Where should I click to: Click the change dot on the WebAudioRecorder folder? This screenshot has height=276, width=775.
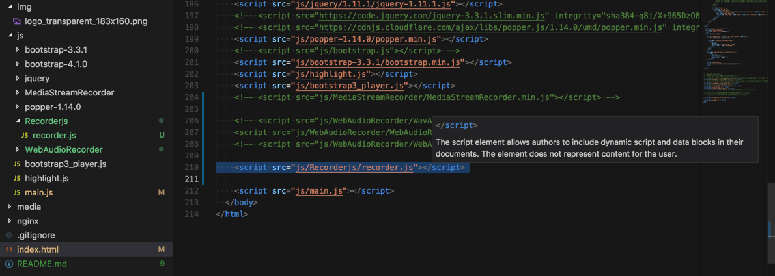coord(161,149)
